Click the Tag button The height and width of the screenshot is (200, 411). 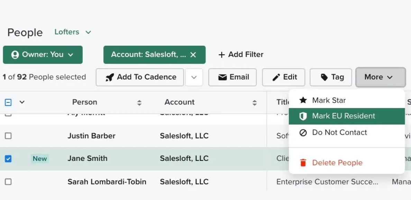[331, 77]
